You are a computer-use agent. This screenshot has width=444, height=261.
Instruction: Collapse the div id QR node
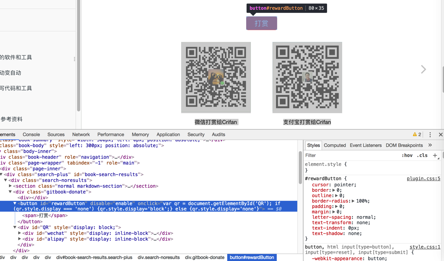pyautogui.click(x=15, y=227)
